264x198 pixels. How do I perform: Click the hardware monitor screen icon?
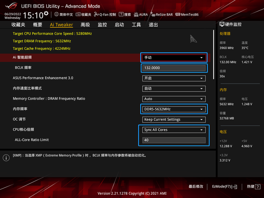pyautogui.click(x=222, y=24)
